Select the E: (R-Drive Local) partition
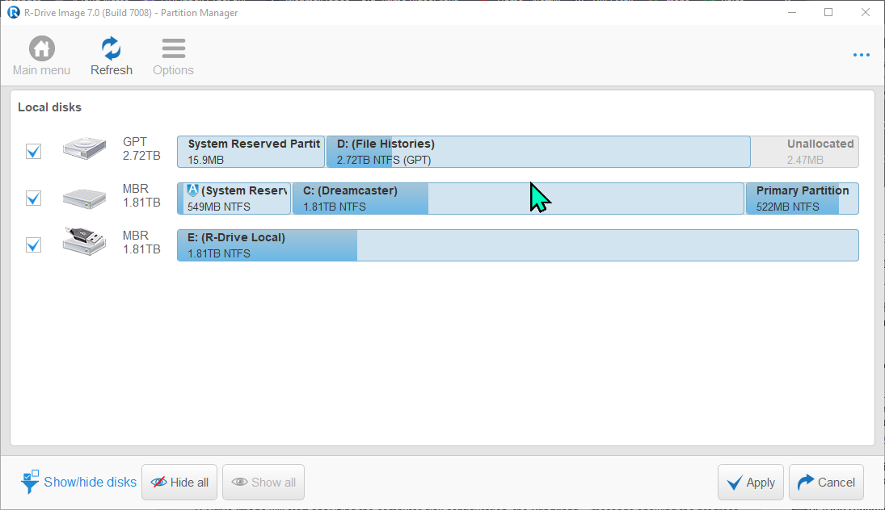Image resolution: width=885 pixels, height=510 pixels. [x=517, y=245]
